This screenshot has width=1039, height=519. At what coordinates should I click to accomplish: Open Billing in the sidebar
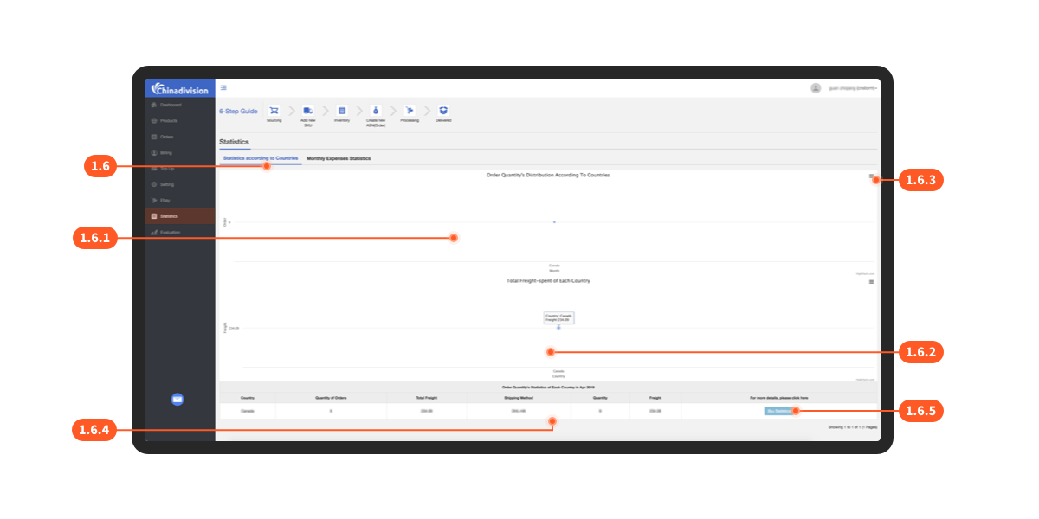point(179,152)
